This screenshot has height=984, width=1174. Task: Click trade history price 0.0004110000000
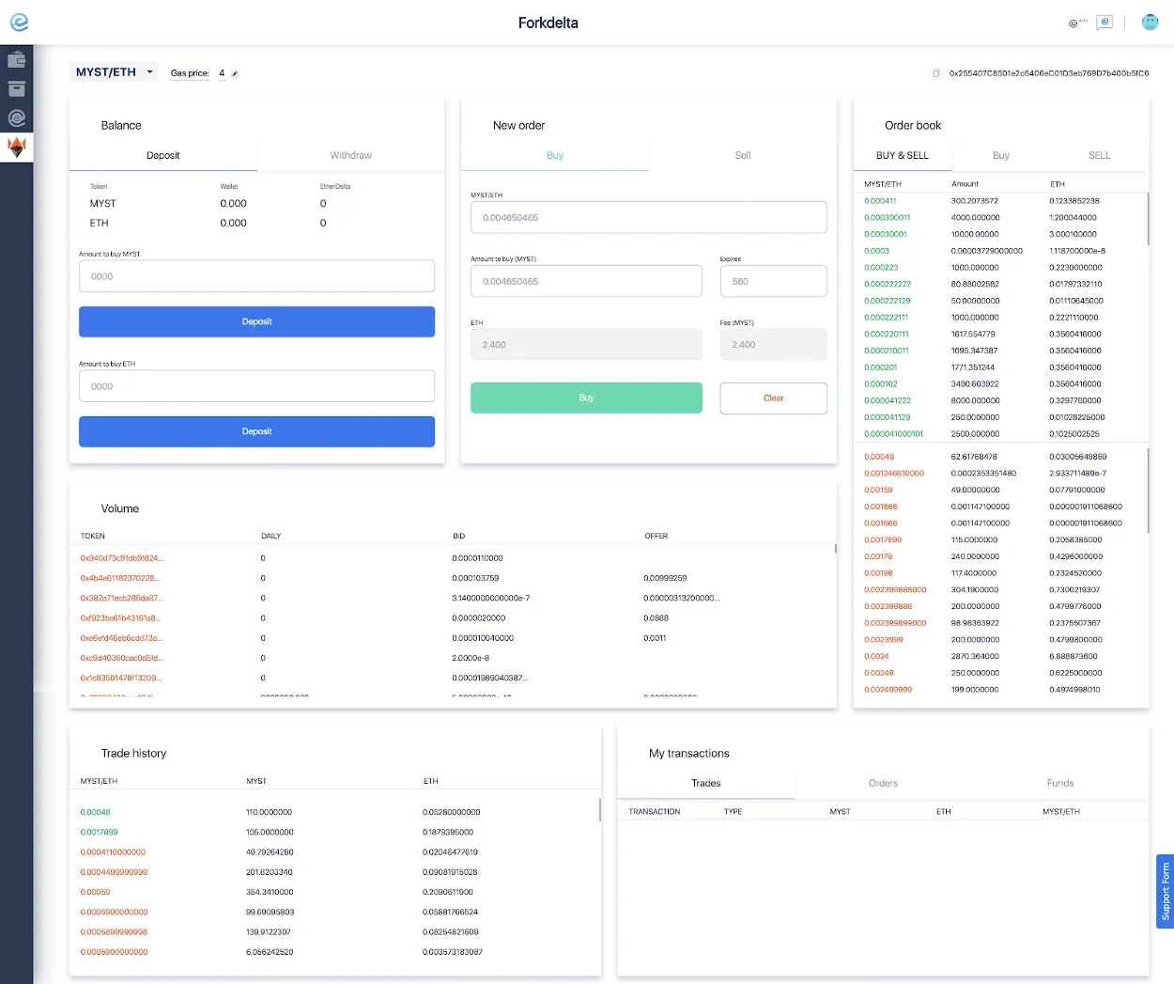coord(113,852)
